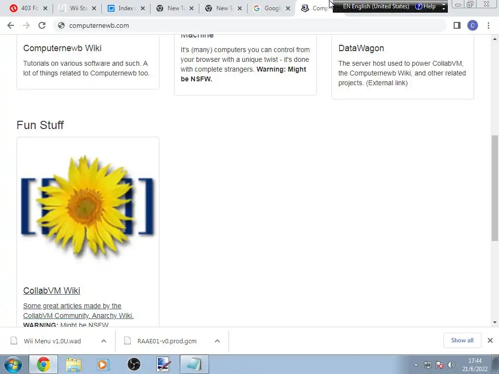Switch to the Google tab
Viewport: 499px width, 374px height.
(269, 8)
